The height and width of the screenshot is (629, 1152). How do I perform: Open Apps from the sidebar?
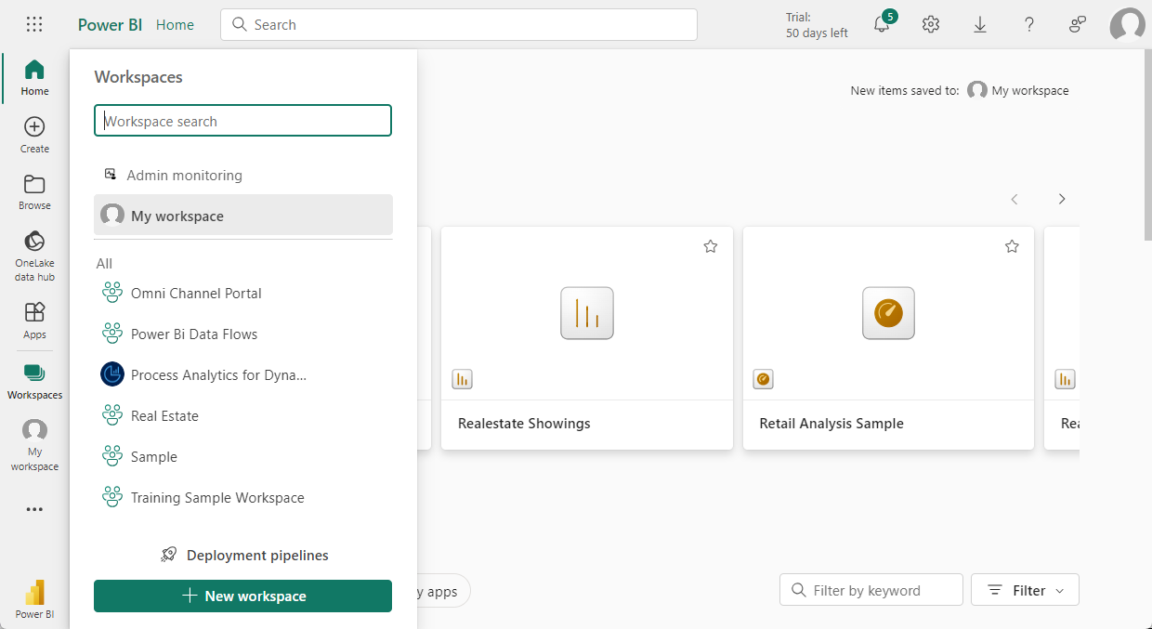pyautogui.click(x=34, y=321)
